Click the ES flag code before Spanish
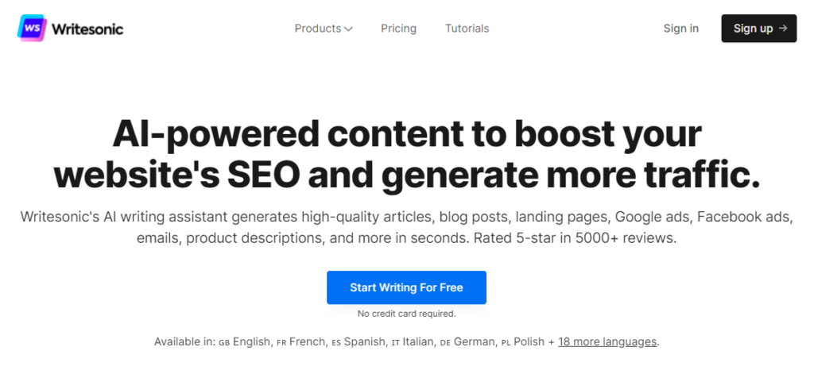 (x=337, y=342)
